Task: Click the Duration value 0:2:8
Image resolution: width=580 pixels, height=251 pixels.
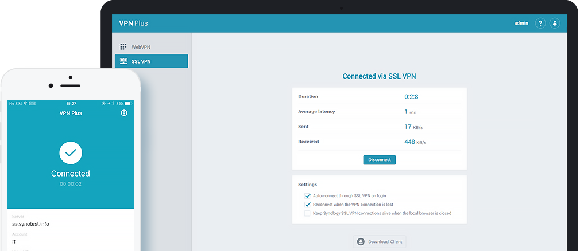Action: coord(411,97)
